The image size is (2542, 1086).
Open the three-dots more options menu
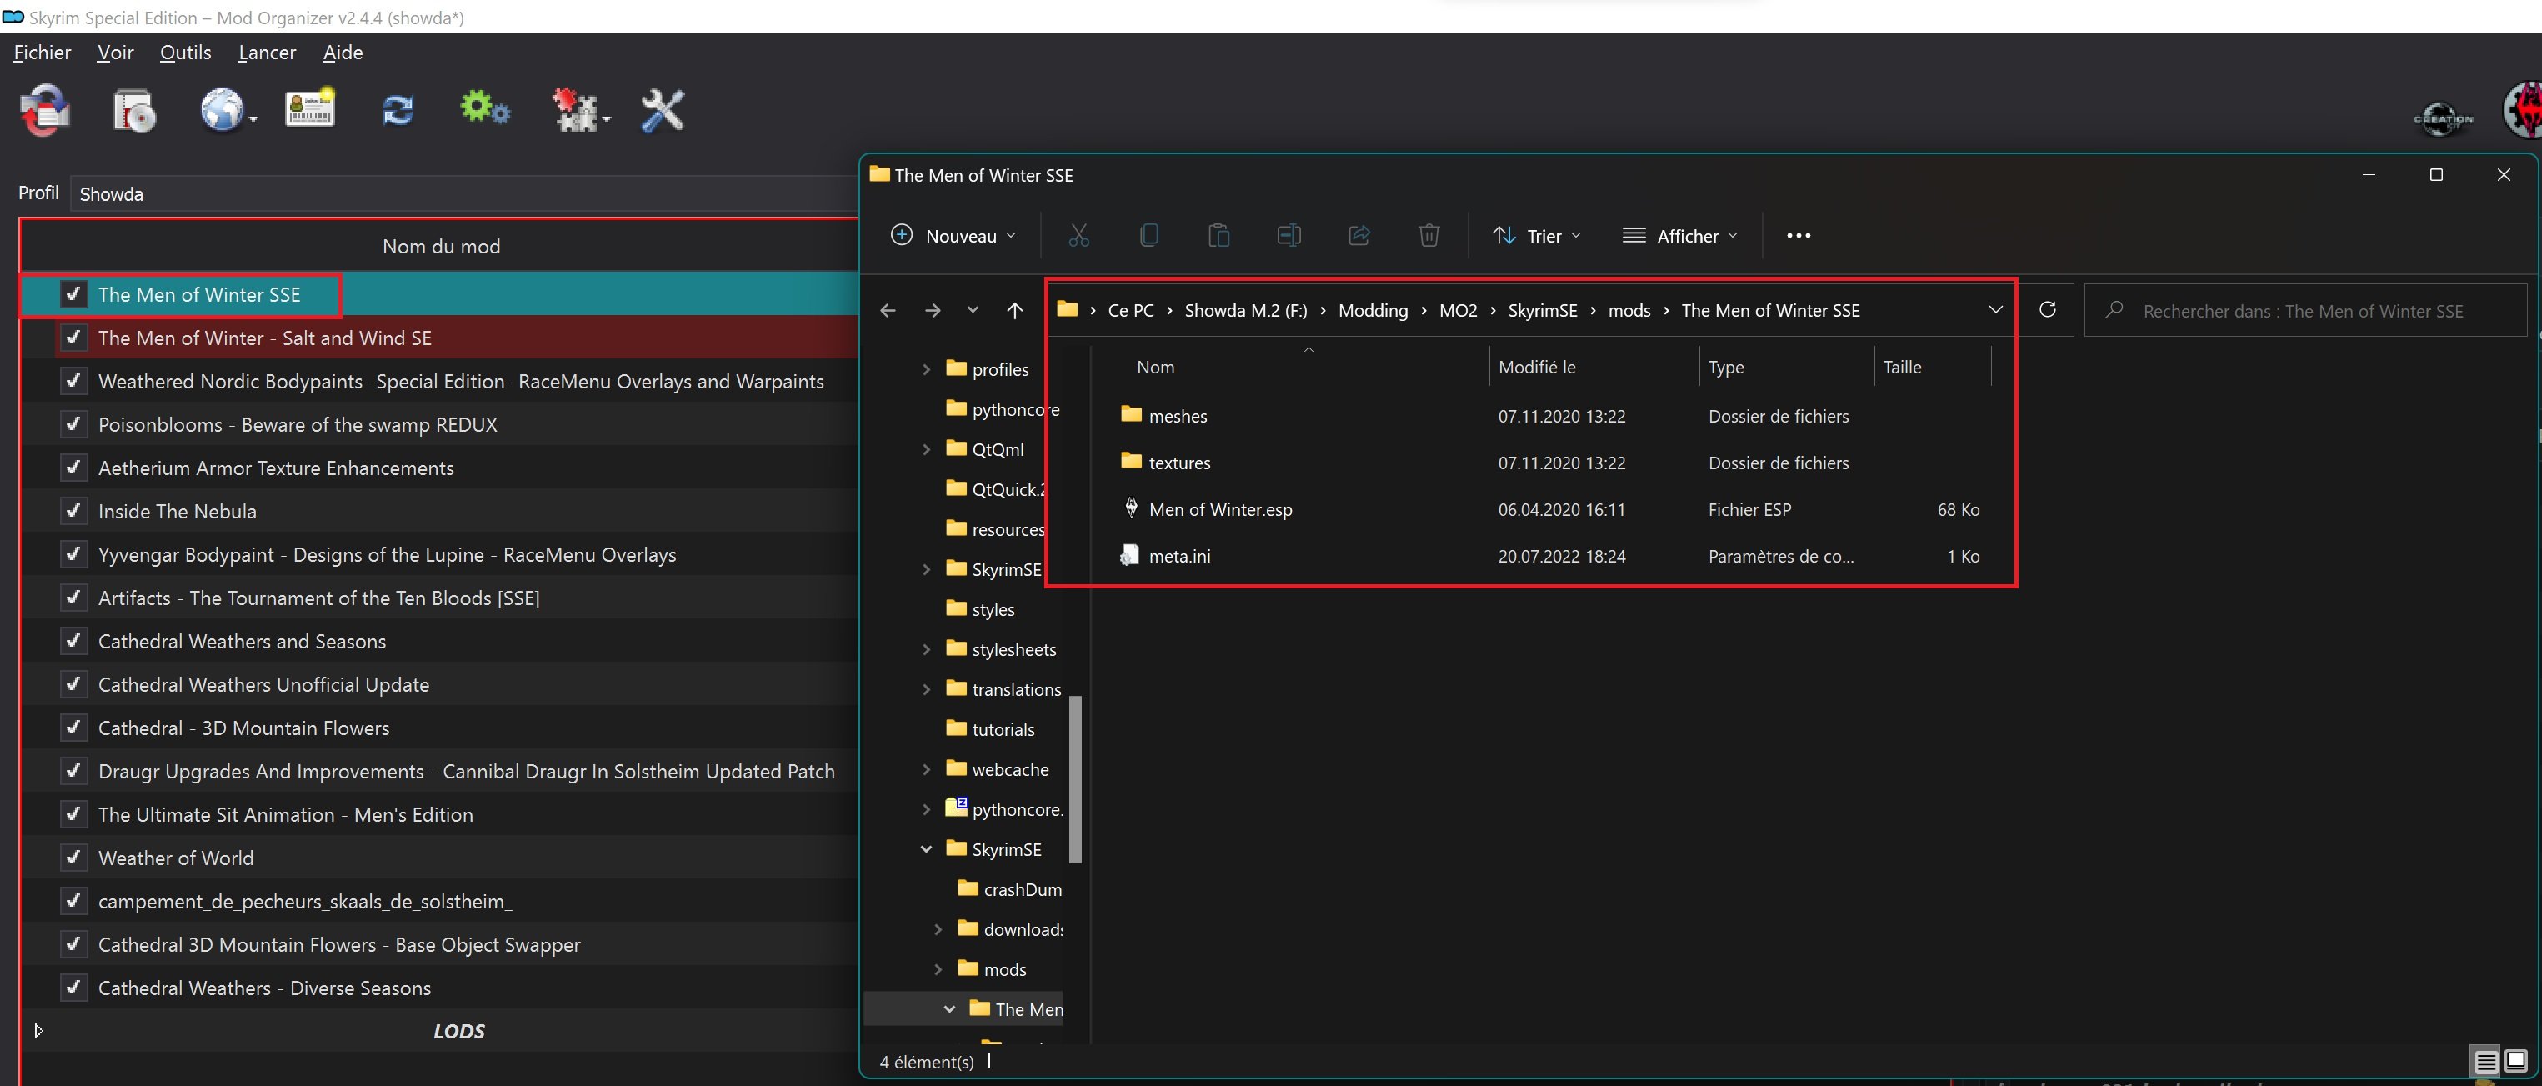(1798, 236)
